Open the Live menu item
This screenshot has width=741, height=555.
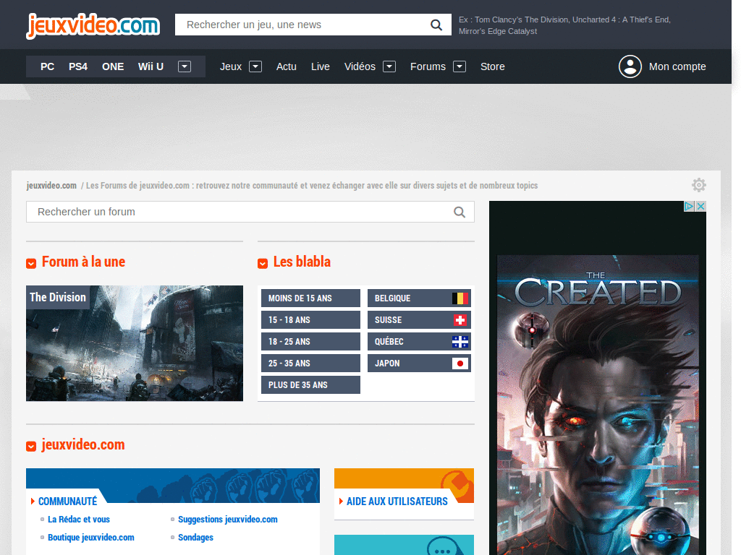(x=321, y=66)
